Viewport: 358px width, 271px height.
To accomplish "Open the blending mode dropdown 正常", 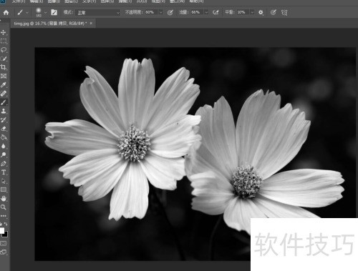I will click(x=98, y=13).
